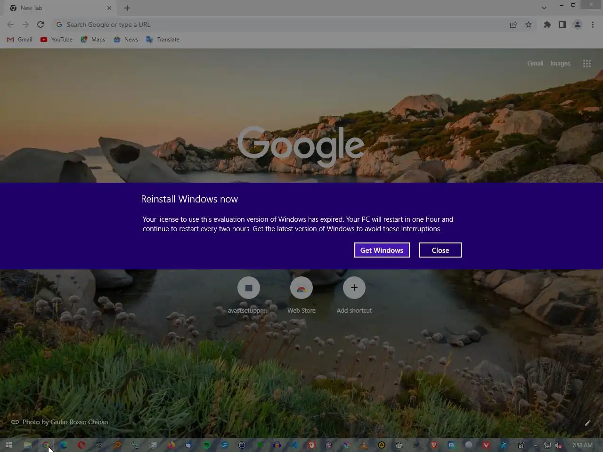Open the 7:58 AM taskbar clock
This screenshot has height=452, width=603.
pos(582,445)
